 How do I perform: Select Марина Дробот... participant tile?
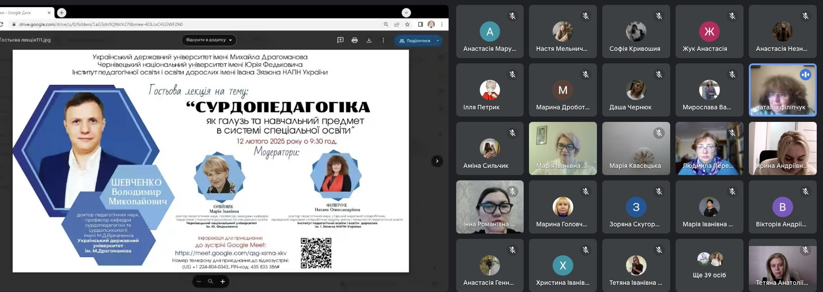[563, 90]
